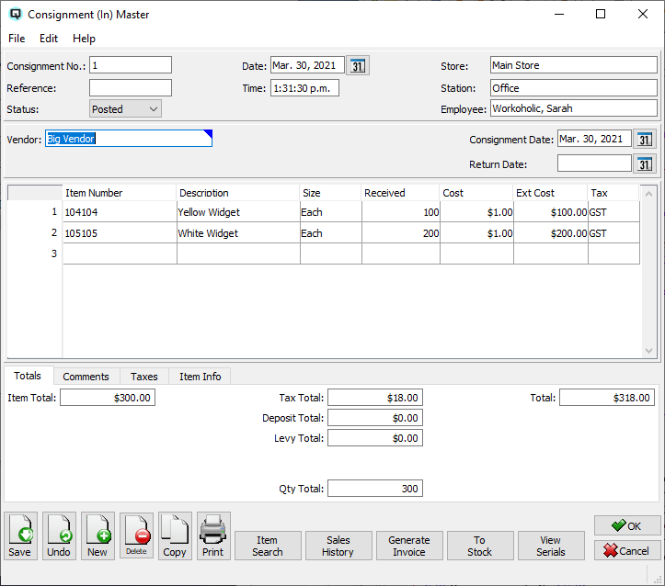Select the Totals tab
Screen dimensions: 665x586
(x=28, y=376)
